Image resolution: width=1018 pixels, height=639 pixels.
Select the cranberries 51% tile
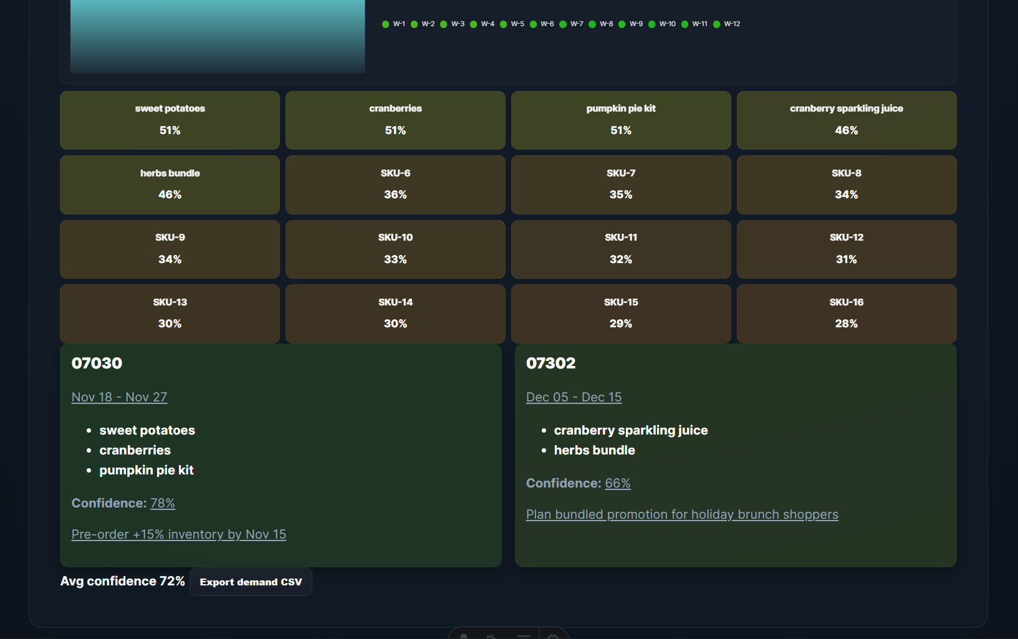pos(395,120)
